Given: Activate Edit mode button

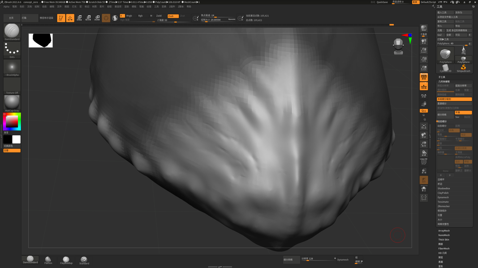Looking at the screenshot, I should [61, 18].
